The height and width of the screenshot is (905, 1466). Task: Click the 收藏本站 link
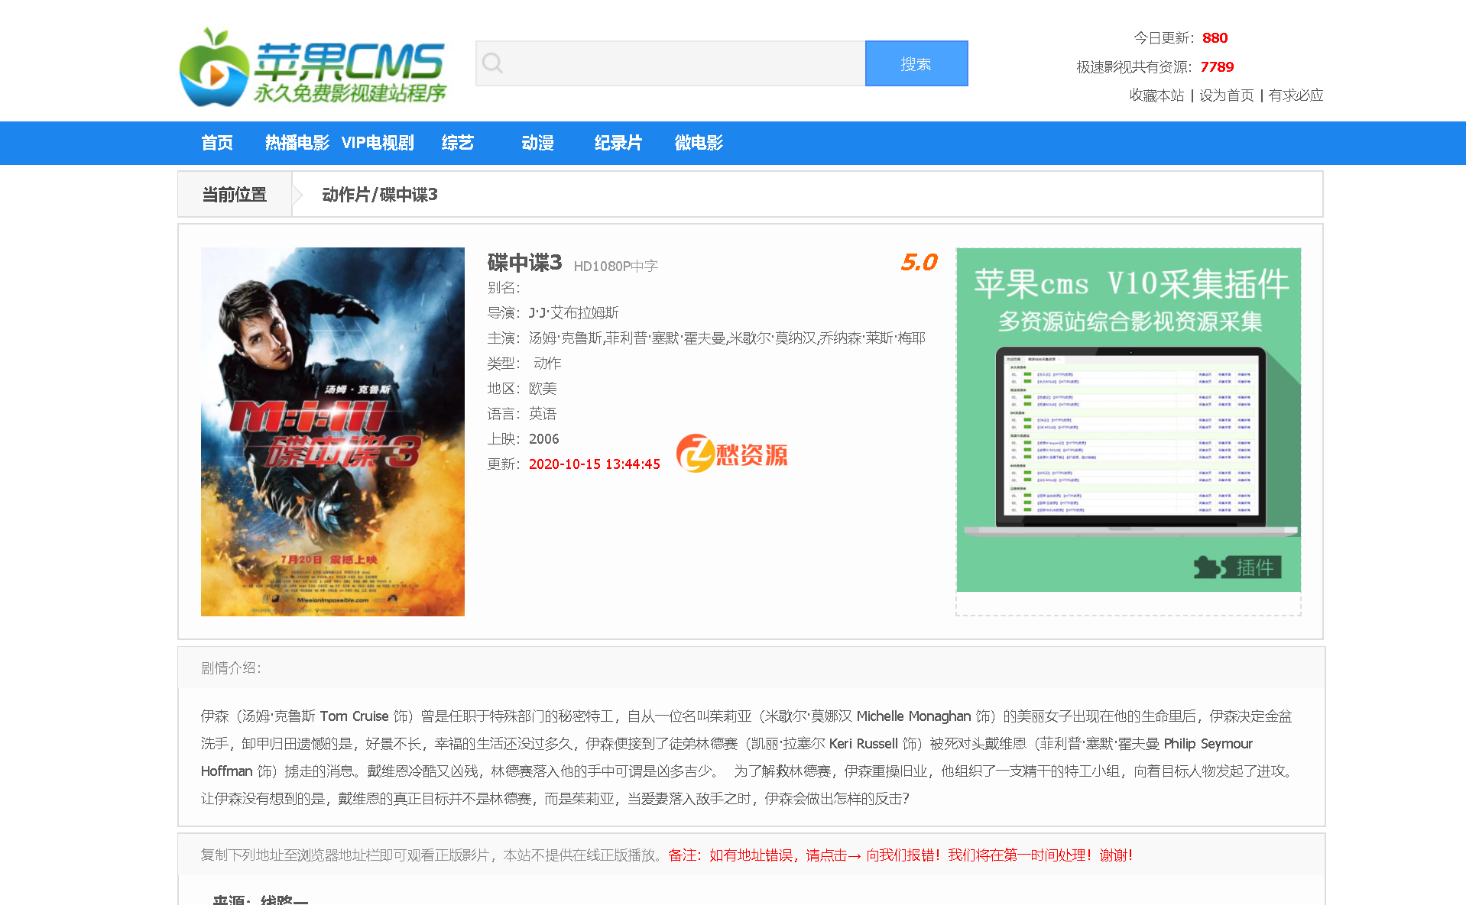click(x=1156, y=95)
